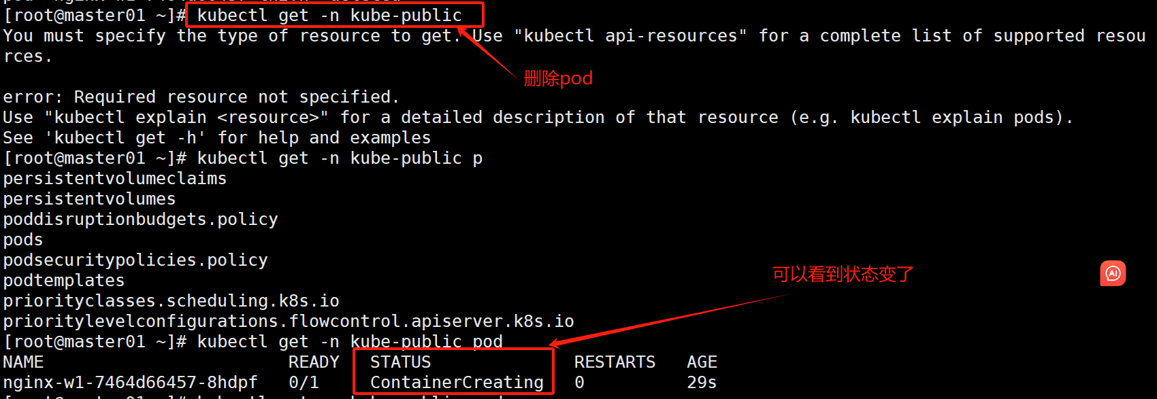Click the 'persistentvolumeclaims' completion entry
1157x399 pixels.
pyautogui.click(x=115, y=179)
